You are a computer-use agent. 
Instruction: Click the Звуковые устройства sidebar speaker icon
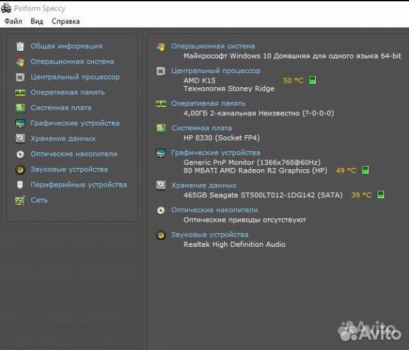click(x=20, y=170)
